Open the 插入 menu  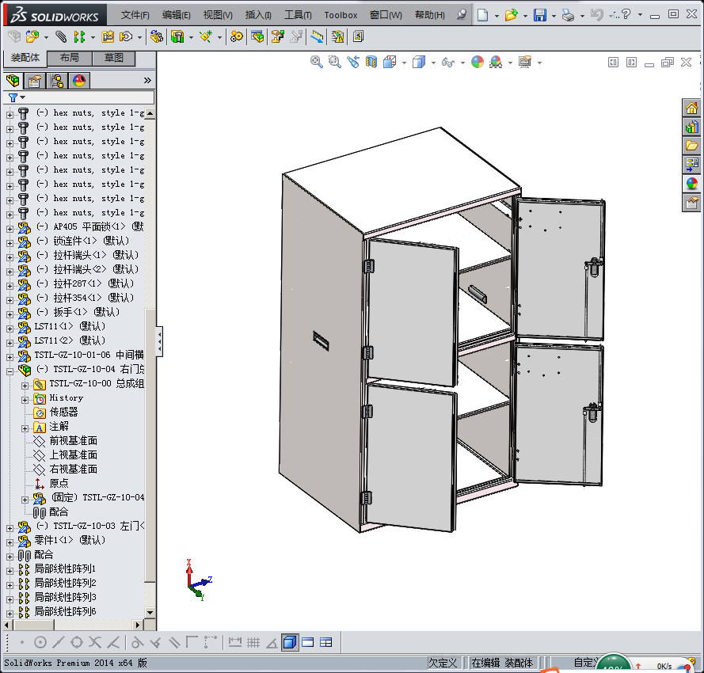pos(258,15)
